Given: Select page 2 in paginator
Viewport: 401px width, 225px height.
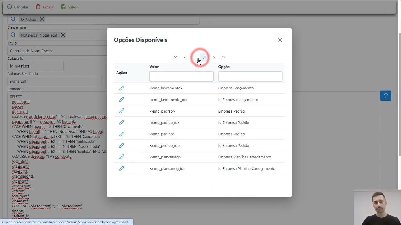Looking at the screenshot, I should coord(204,57).
